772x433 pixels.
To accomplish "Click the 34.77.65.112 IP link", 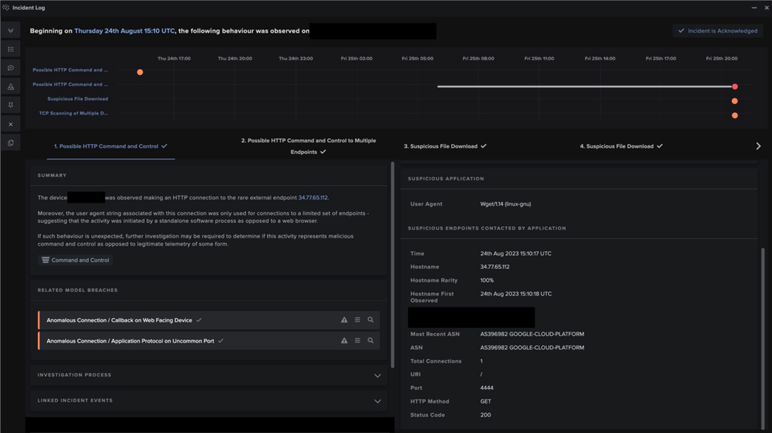I will coord(313,197).
